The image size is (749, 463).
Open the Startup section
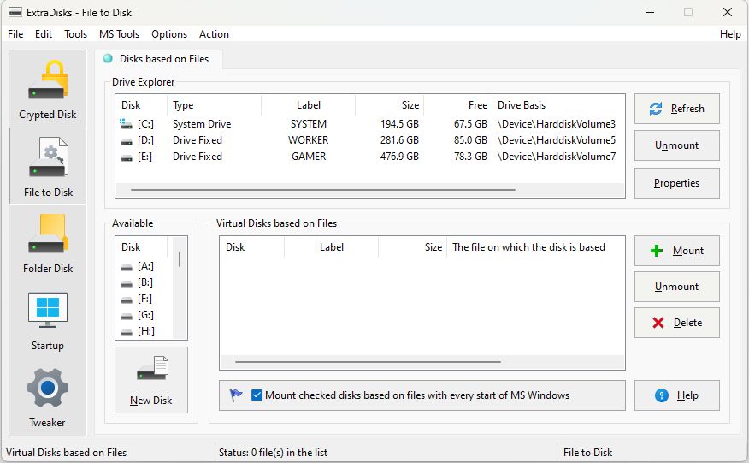[48, 320]
